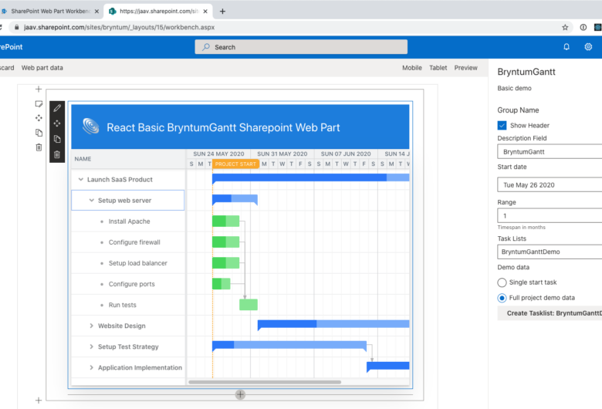The image size is (602, 409).
Task: Click the move web part icon in dark toolbar
Action: click(x=57, y=123)
